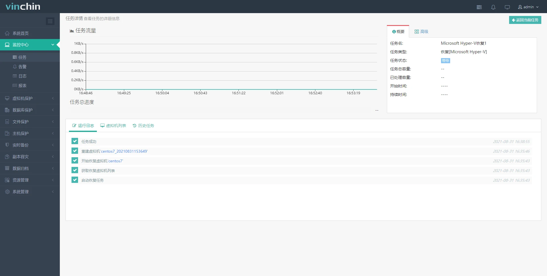Image resolution: width=547 pixels, height=276 pixels.
Task: Click the history icon beside 历史任务
Action: 134,126
